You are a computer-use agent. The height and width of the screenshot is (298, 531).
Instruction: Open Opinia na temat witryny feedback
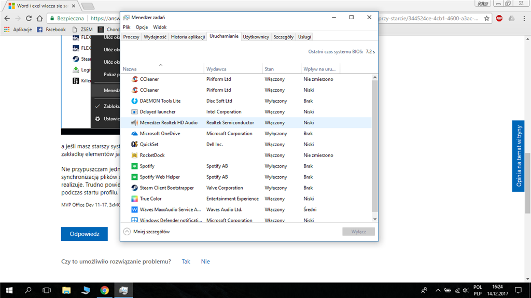click(518, 156)
